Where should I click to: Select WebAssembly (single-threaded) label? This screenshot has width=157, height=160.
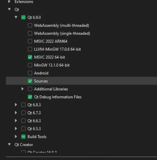click(x=62, y=34)
